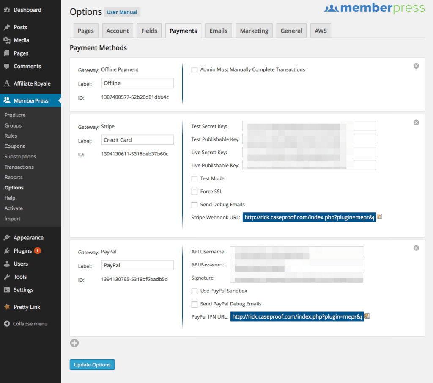Open Transactions in the MemberPress submenu
The image size is (433, 383).
[19, 167]
